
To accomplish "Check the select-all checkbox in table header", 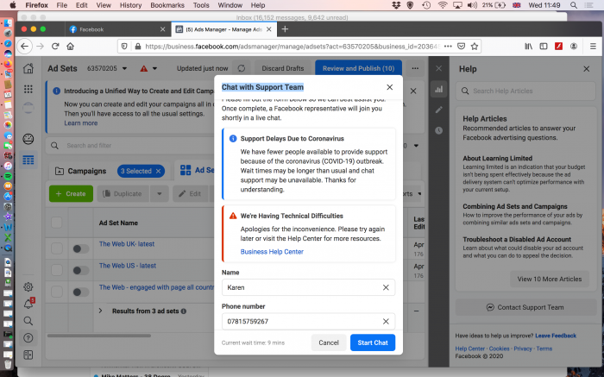I will click(57, 223).
